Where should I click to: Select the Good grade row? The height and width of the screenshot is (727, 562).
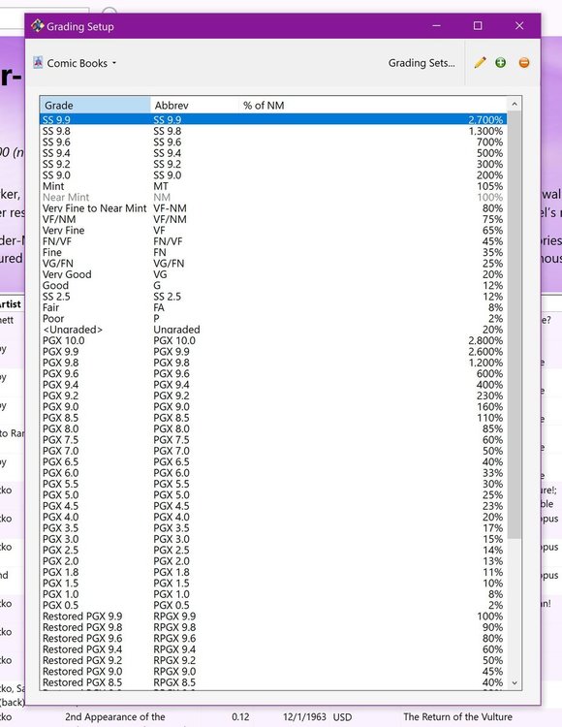coord(273,286)
